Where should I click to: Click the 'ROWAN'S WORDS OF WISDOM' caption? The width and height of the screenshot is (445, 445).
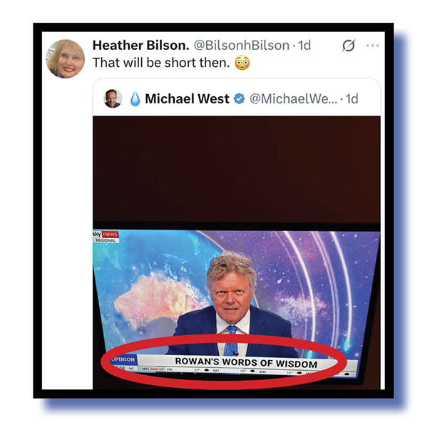pyautogui.click(x=246, y=363)
